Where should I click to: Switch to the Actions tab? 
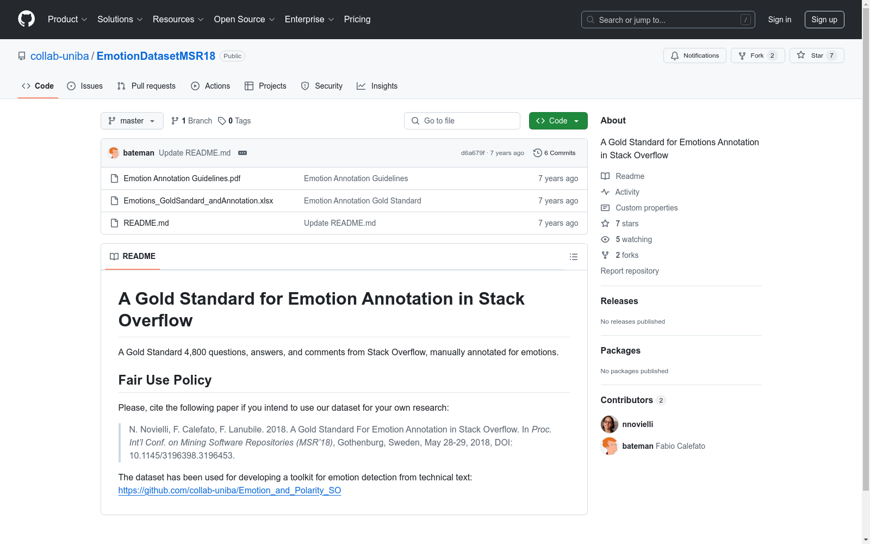210,86
